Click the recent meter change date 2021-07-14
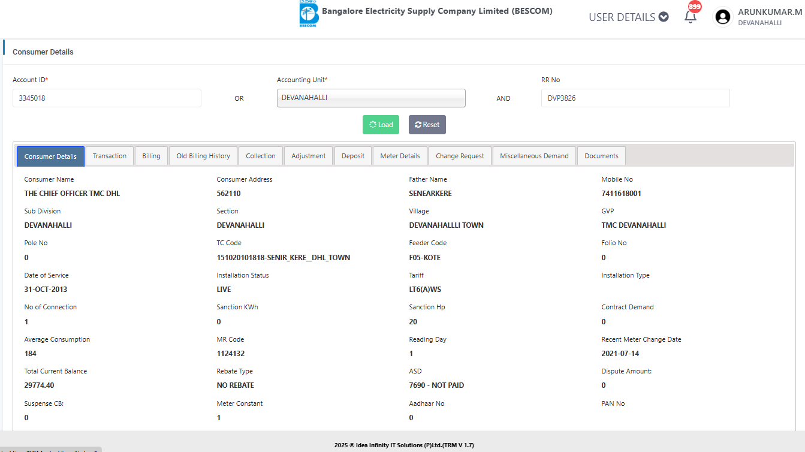Viewport: 805px width, 452px height. [622, 354]
